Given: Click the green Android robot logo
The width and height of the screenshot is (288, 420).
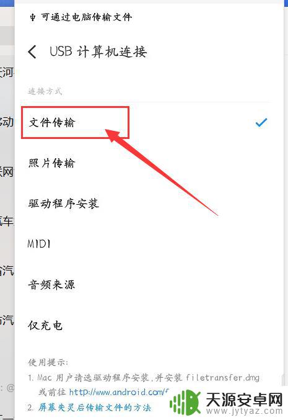Looking at the screenshot, I should (185, 402).
